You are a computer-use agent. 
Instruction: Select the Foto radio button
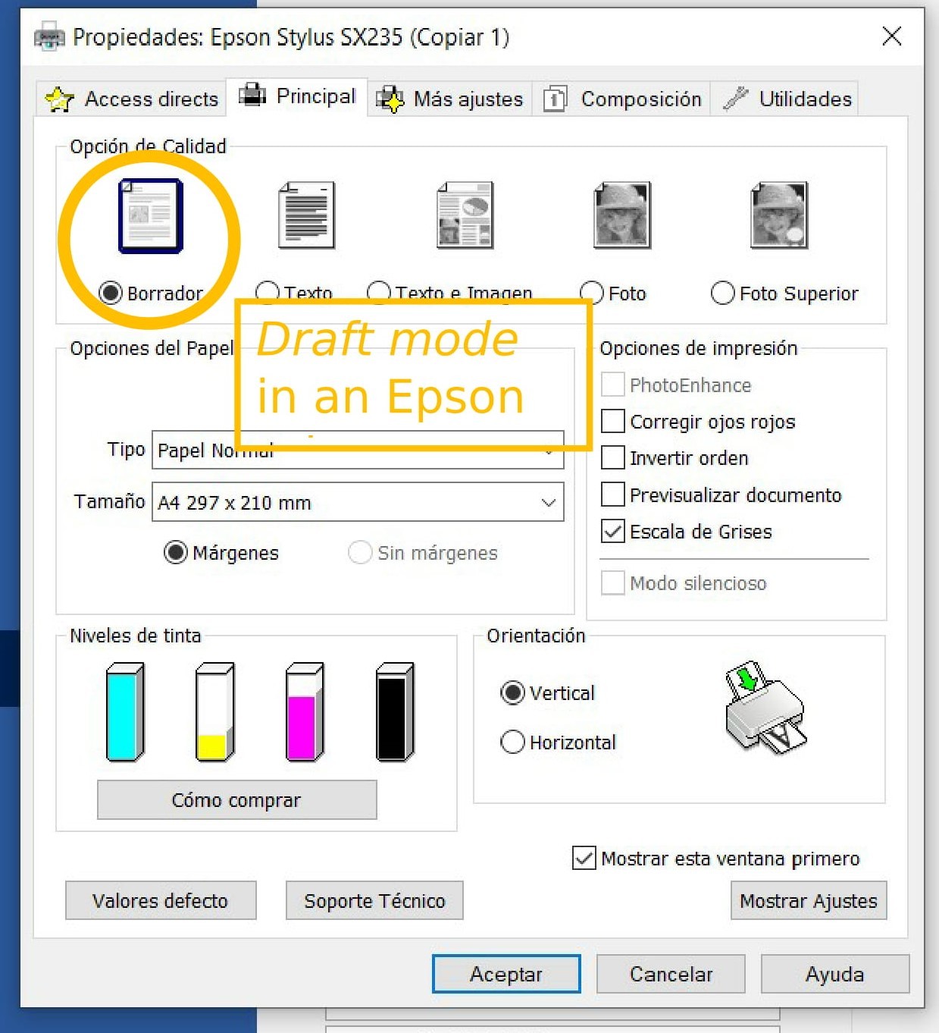click(592, 293)
